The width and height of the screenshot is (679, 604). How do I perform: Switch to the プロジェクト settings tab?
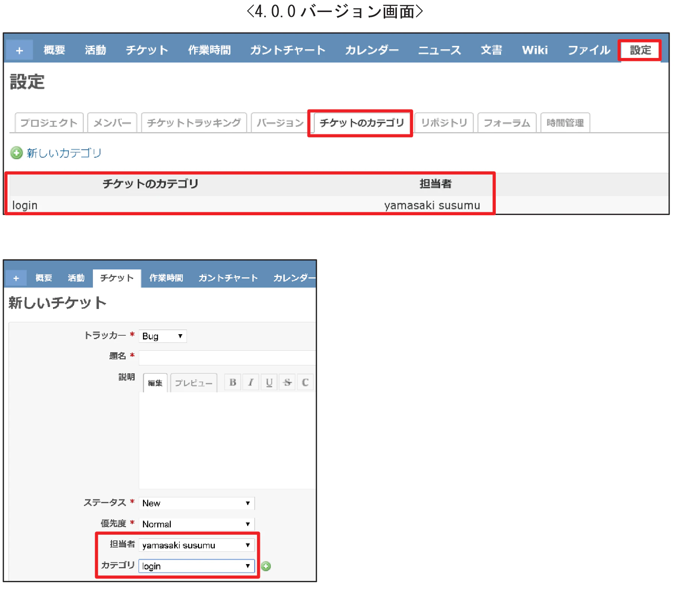coord(49,123)
